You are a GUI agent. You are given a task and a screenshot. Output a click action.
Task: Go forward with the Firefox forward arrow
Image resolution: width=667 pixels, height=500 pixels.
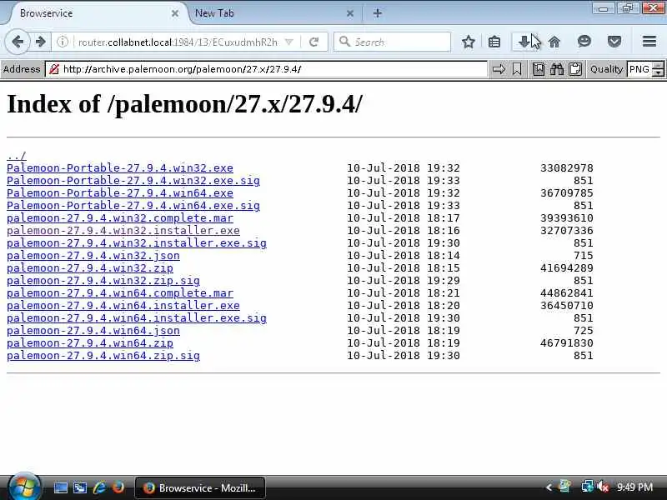click(40, 42)
